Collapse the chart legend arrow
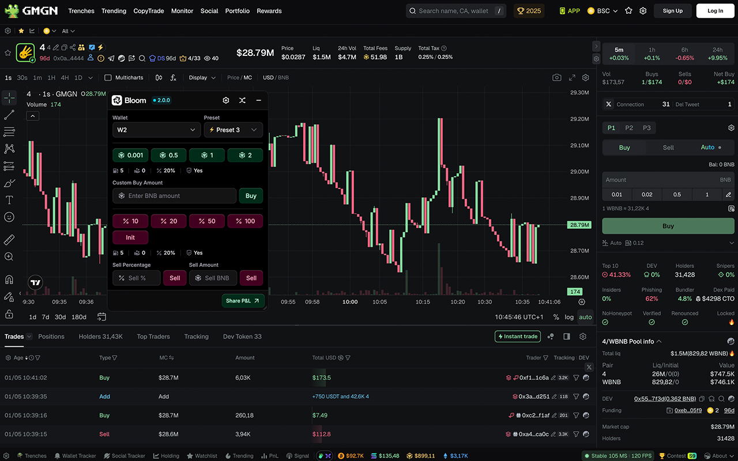This screenshot has width=738, height=461. (33, 116)
